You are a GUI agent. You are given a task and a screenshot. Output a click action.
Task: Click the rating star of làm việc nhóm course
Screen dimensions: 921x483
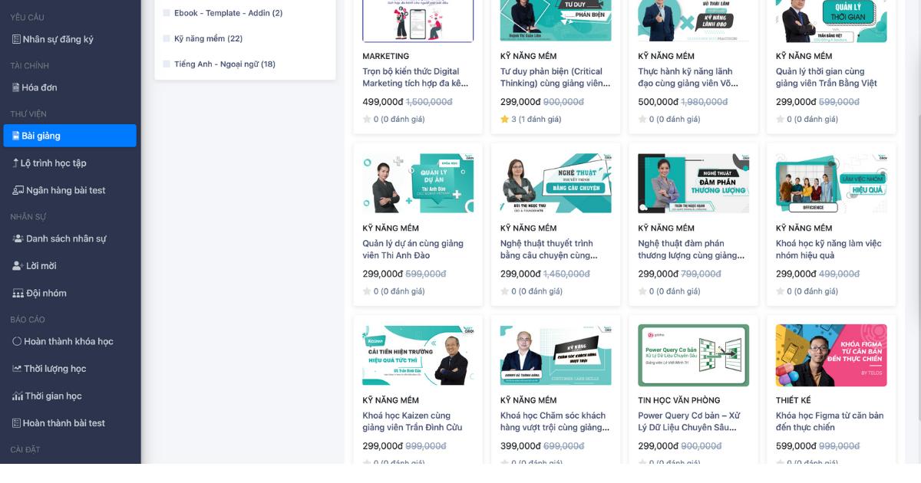pos(780,291)
